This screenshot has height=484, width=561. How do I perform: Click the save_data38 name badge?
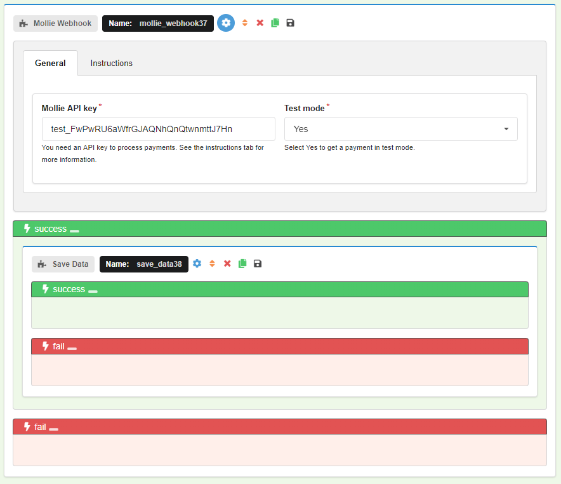coord(144,264)
